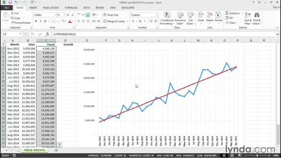
Task: Toggle Bold formatting
Action: coord(36,21)
